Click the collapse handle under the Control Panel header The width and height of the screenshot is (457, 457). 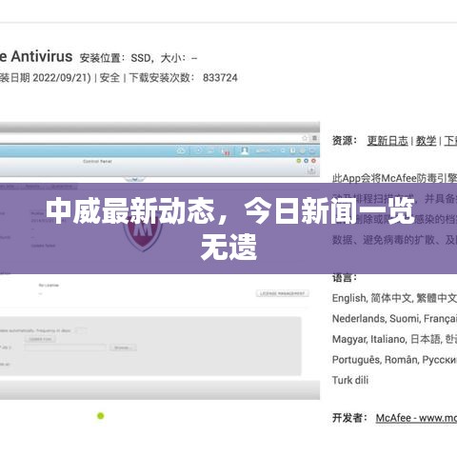point(134,179)
